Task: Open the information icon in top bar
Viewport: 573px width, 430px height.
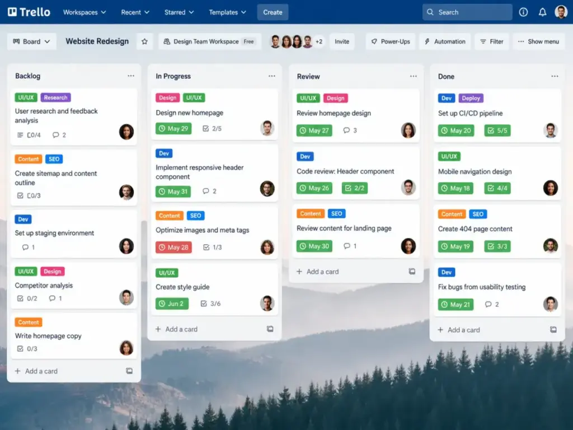Action: pyautogui.click(x=523, y=12)
